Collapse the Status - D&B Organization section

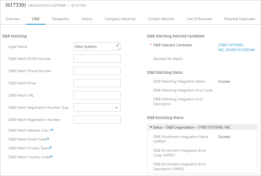coord(151,127)
